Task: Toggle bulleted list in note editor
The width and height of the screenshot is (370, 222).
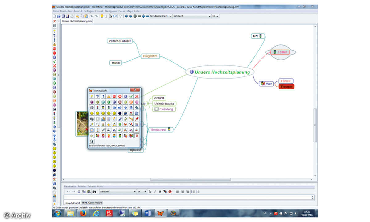Action: point(193,191)
